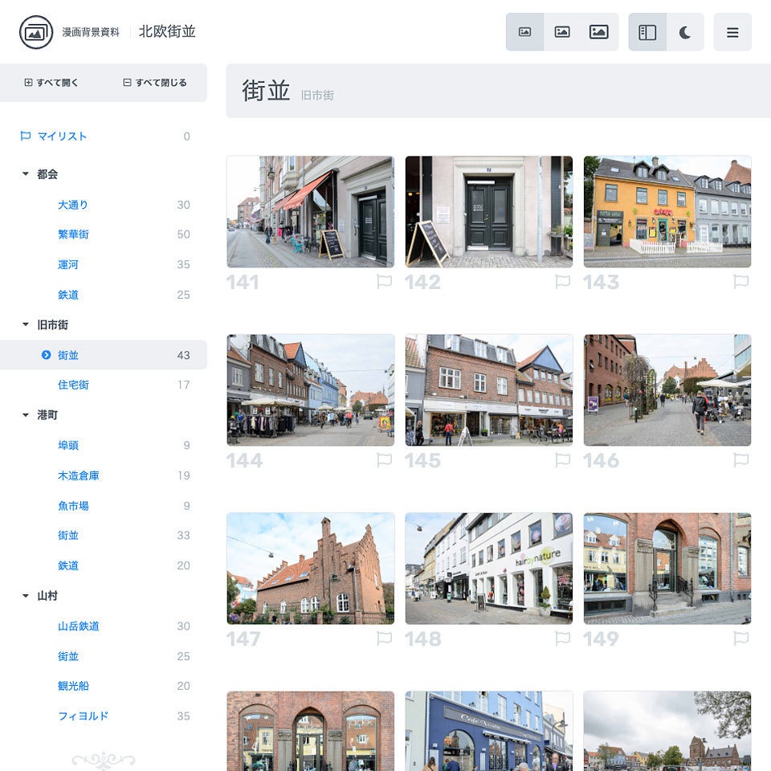
Task: Toggle the sidebar panel layout
Action: pos(647,32)
